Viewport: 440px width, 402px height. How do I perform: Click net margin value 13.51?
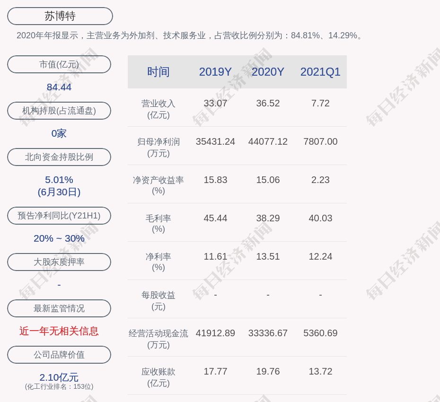pyautogui.click(x=268, y=256)
